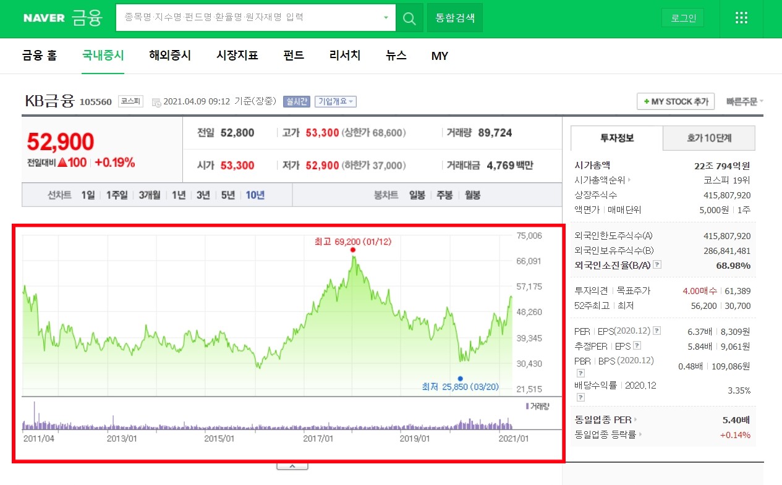Select the 3년 line chart period
The height and width of the screenshot is (485, 782).
[x=203, y=195]
